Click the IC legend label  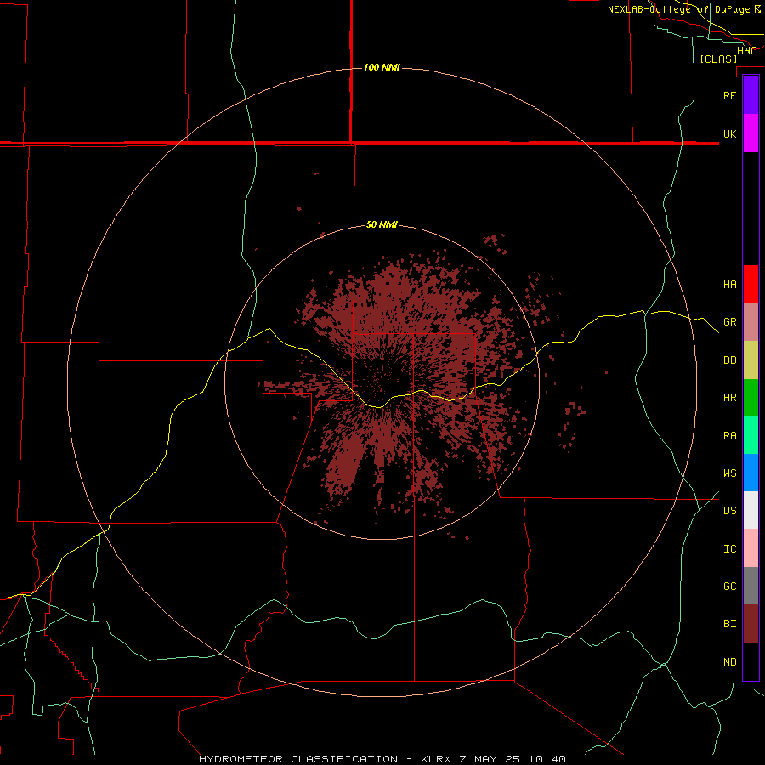tap(729, 548)
